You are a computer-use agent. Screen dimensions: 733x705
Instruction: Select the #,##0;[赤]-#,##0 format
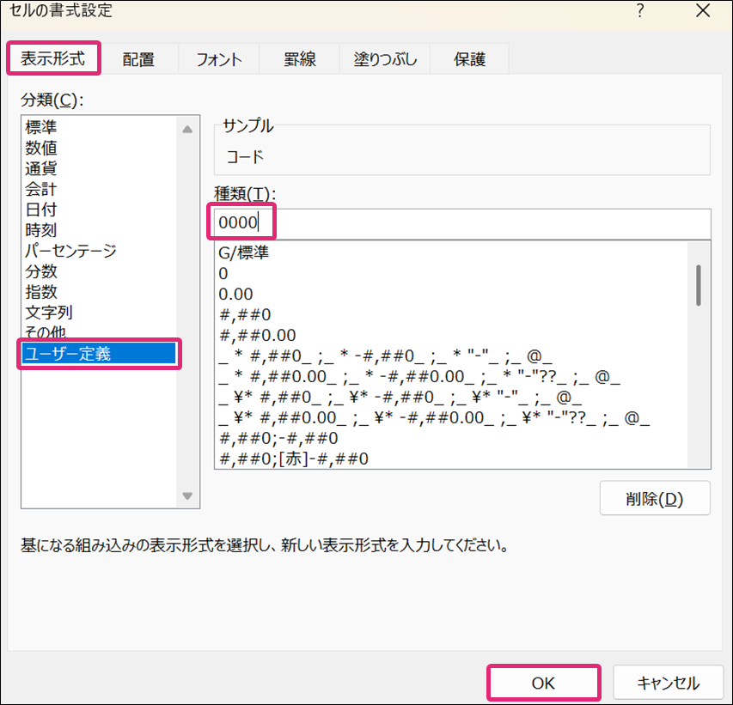[x=294, y=459]
